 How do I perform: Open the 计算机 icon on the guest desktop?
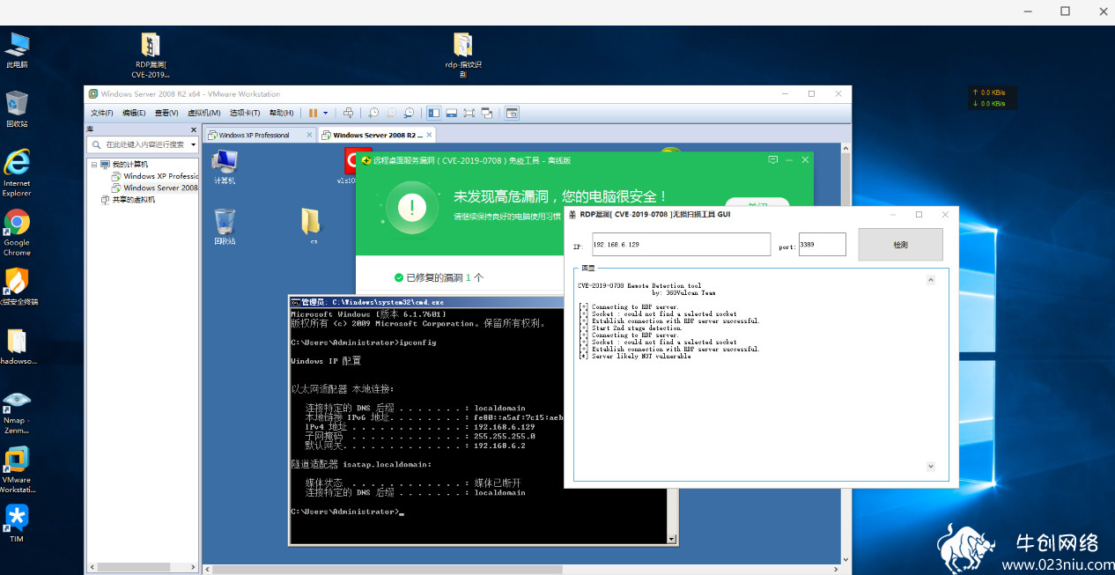pyautogui.click(x=225, y=166)
